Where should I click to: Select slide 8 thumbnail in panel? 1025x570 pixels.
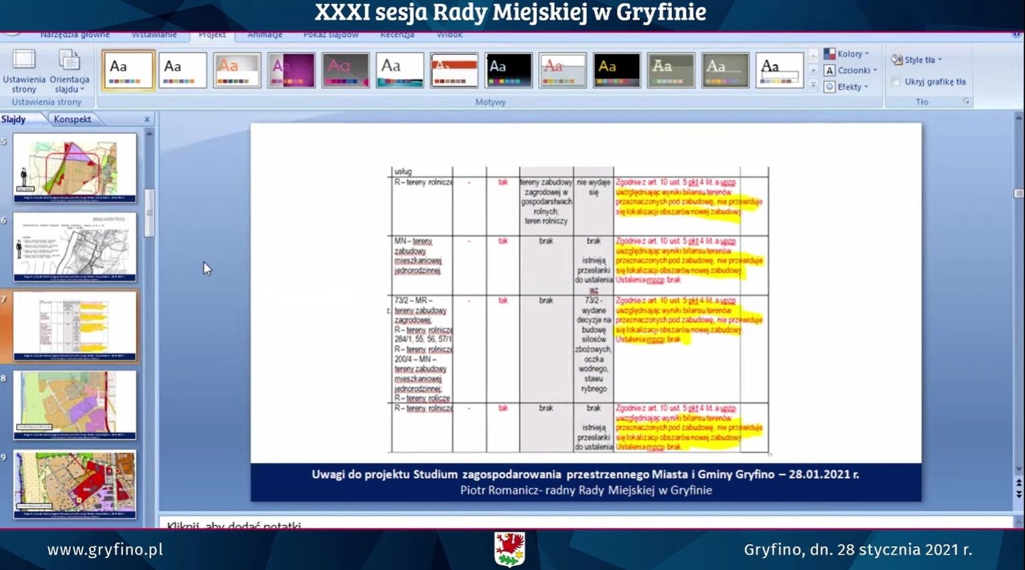(75, 405)
